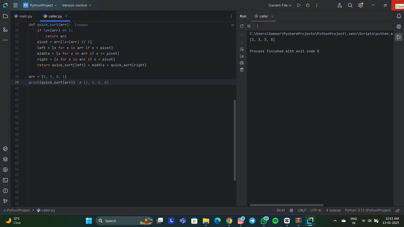Screen dimensions: 404x227
Task: Open the hamburger main menu
Action: [x=15, y=5]
